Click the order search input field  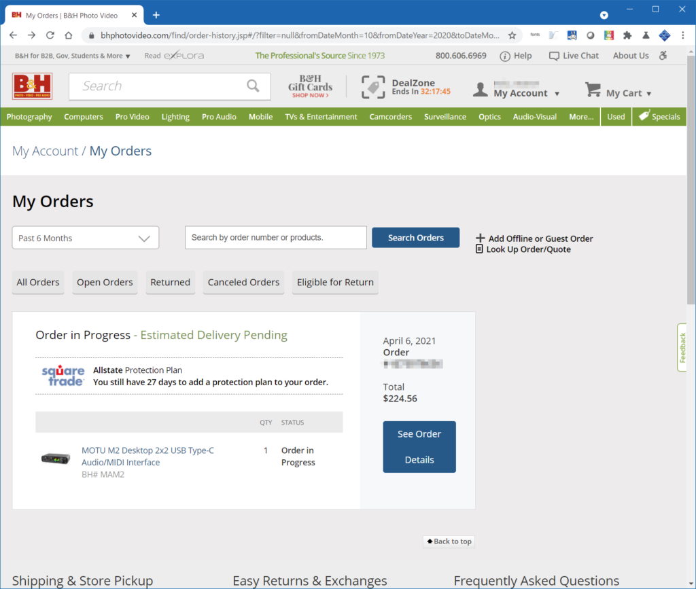pos(276,238)
